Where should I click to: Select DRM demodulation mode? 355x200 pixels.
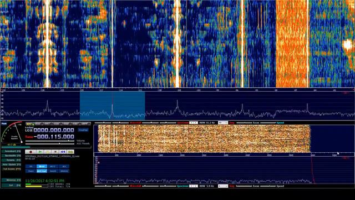(86, 124)
